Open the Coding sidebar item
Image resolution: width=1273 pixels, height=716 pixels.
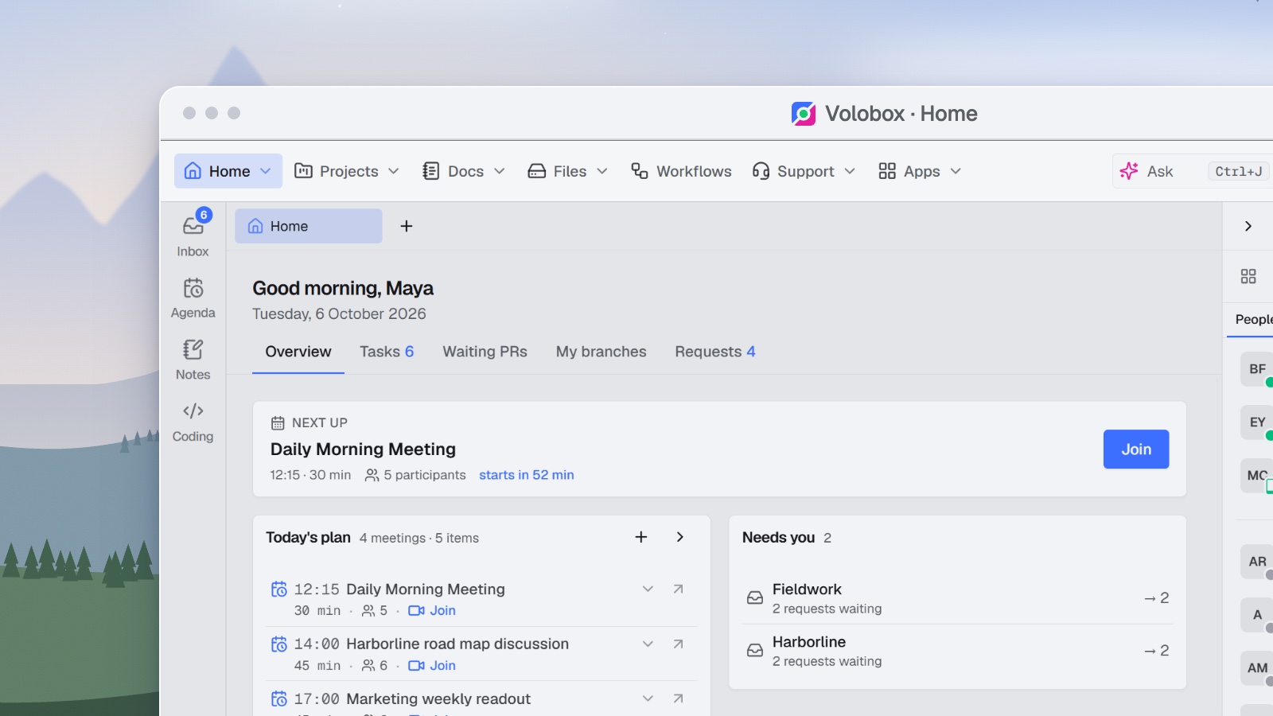click(193, 422)
